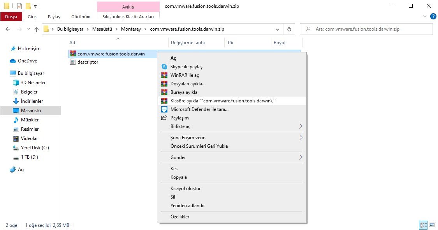The image size is (438, 230).
Task: Click the Resimler picture icon
Action: [16, 129]
